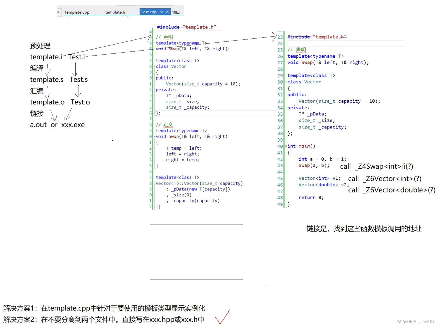Collapse the class Vector block in left editor

coord(154,66)
